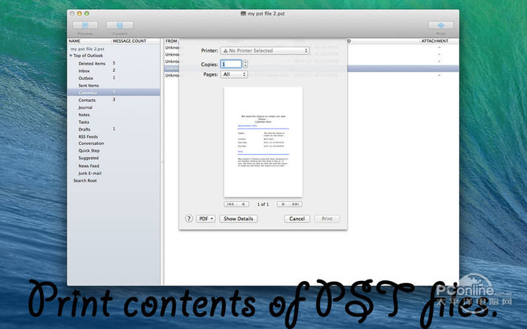
Task: Select the Drafts folder
Action: click(84, 129)
